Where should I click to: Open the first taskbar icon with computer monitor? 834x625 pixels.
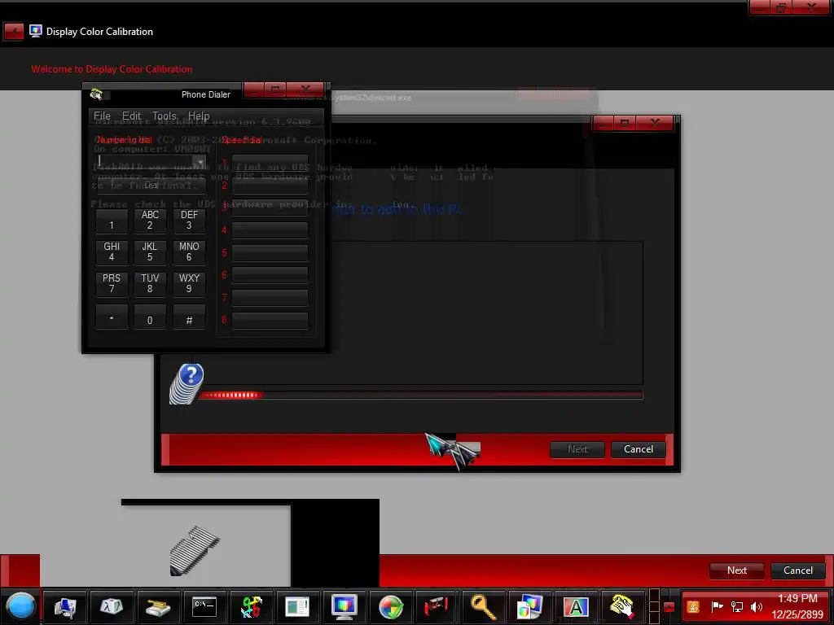[x=65, y=606]
